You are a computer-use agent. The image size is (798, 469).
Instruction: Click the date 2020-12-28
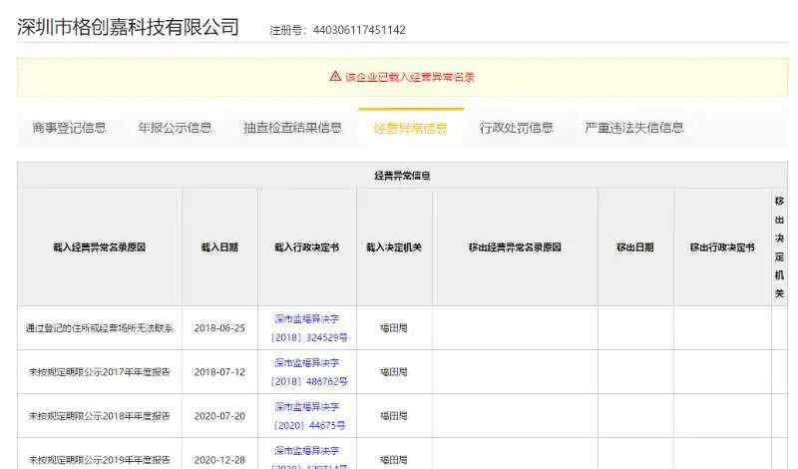(219, 459)
